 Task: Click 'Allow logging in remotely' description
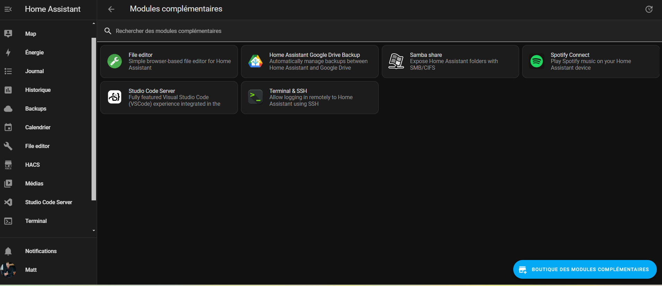click(x=311, y=101)
